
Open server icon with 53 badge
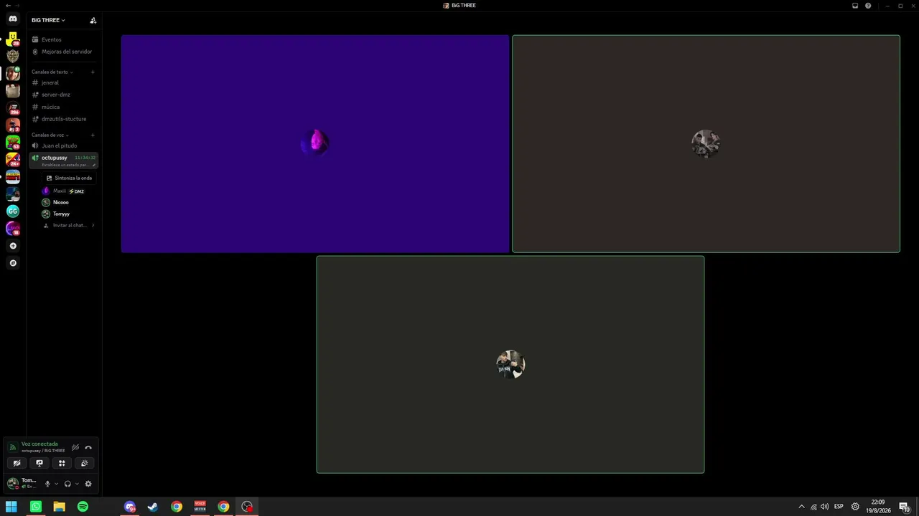point(13,143)
